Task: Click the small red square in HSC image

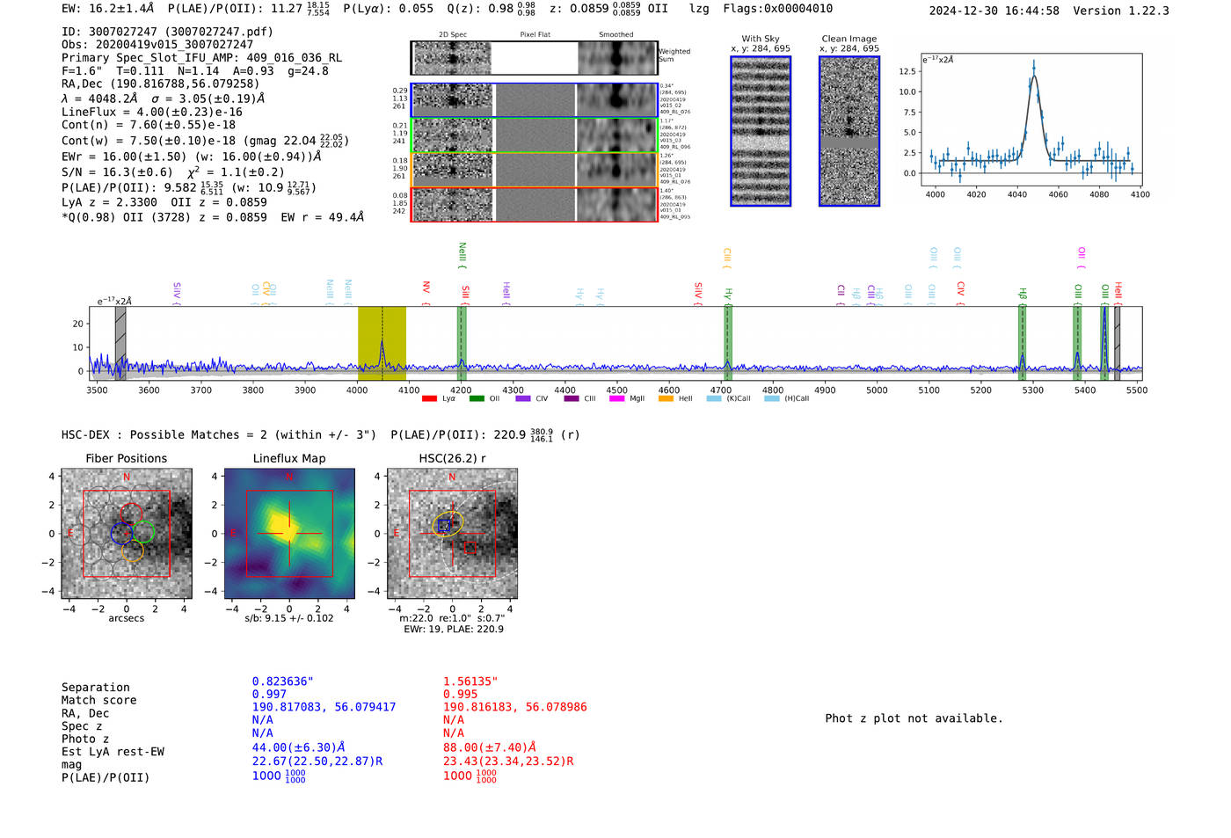Action: (470, 547)
